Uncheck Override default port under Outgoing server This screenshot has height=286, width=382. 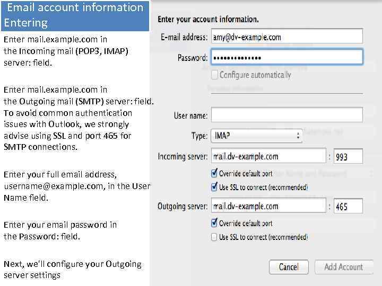214,223
